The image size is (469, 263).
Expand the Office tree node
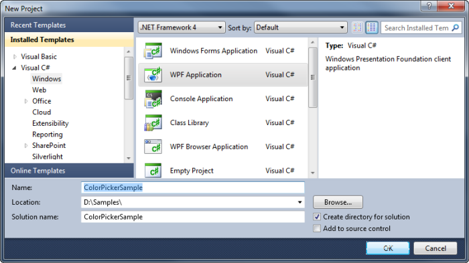(x=26, y=101)
